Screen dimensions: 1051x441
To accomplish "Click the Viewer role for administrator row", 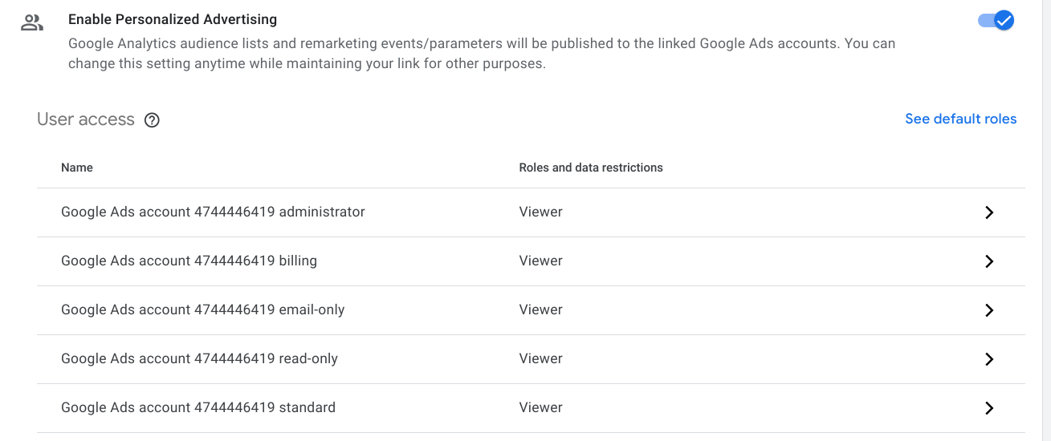I will [540, 212].
